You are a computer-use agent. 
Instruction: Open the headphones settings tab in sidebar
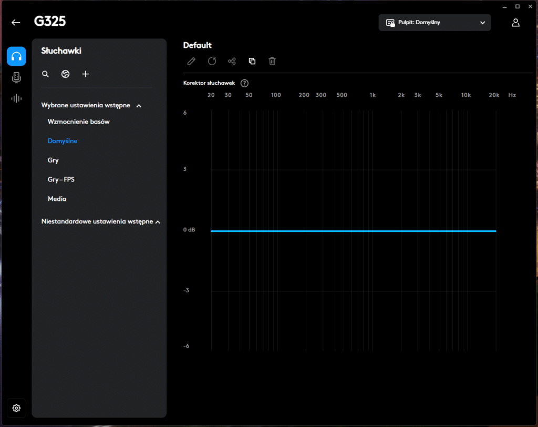(16, 56)
